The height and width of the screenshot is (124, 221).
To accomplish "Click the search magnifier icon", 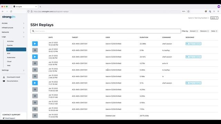I will click(x=33, y=31).
